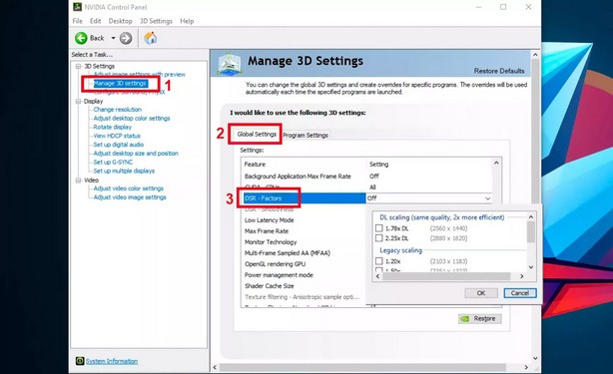
Task: Open the Help menu
Action: pos(187,21)
